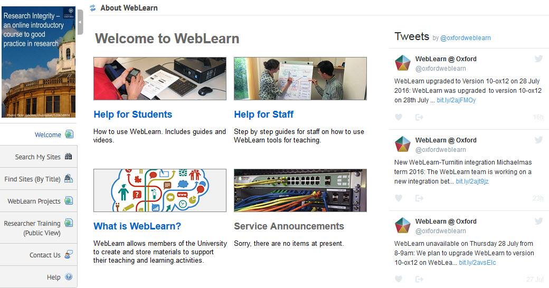
Task: Open the Contact Us page
Action: 45,255
